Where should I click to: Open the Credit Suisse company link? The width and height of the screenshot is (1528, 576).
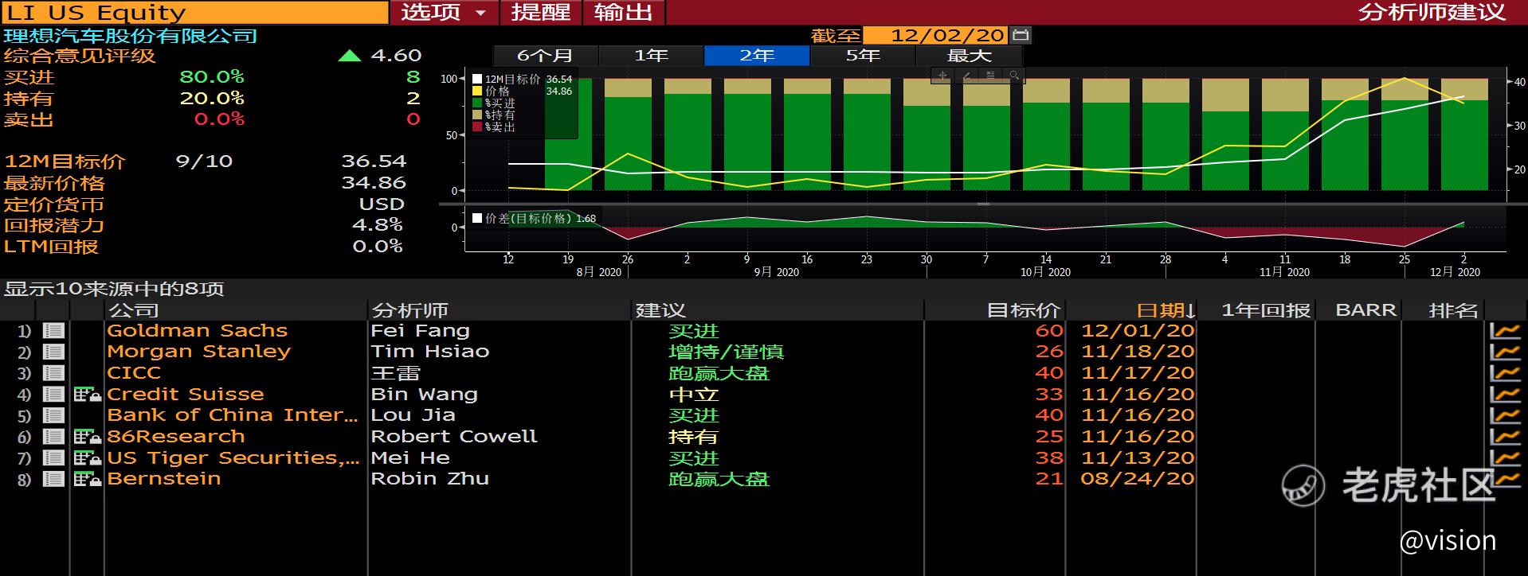pyautogui.click(x=185, y=395)
